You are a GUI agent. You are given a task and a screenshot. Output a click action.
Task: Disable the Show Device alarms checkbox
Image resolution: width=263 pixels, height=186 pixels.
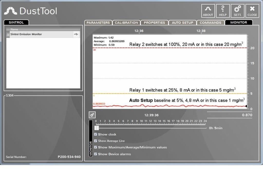pos(96,154)
